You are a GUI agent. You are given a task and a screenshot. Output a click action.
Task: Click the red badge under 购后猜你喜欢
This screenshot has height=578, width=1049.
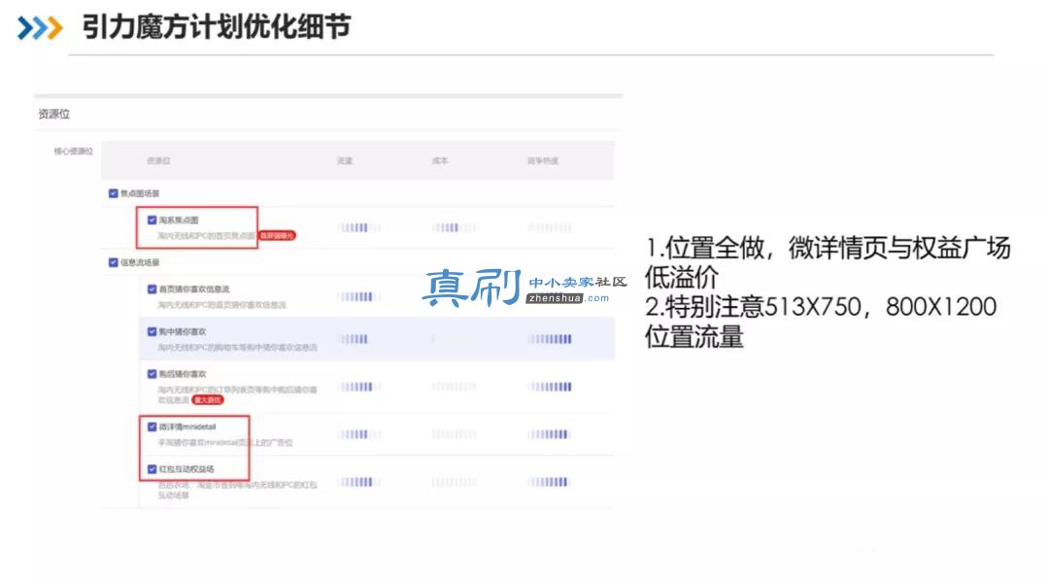tap(208, 400)
